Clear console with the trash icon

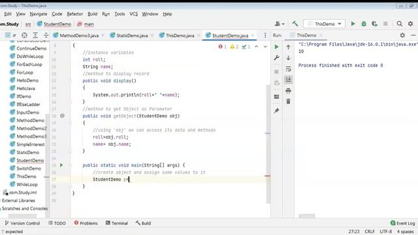(x=288, y=102)
